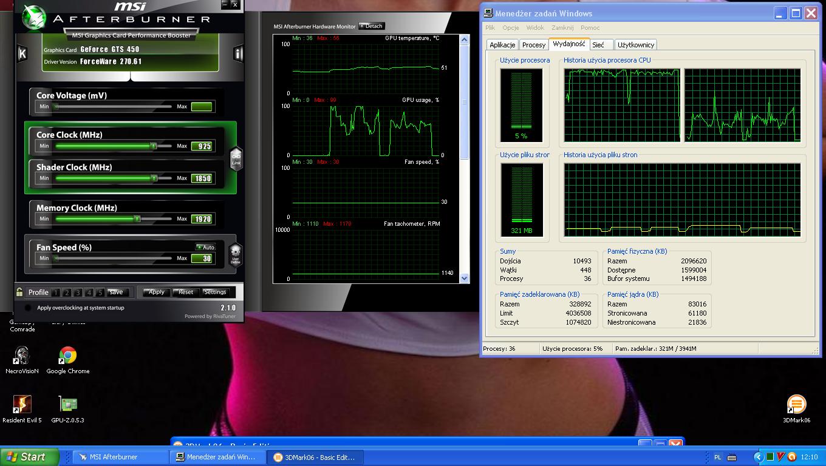Open the Zamknij menu
Image resolution: width=826 pixels, height=466 pixels.
coord(562,28)
